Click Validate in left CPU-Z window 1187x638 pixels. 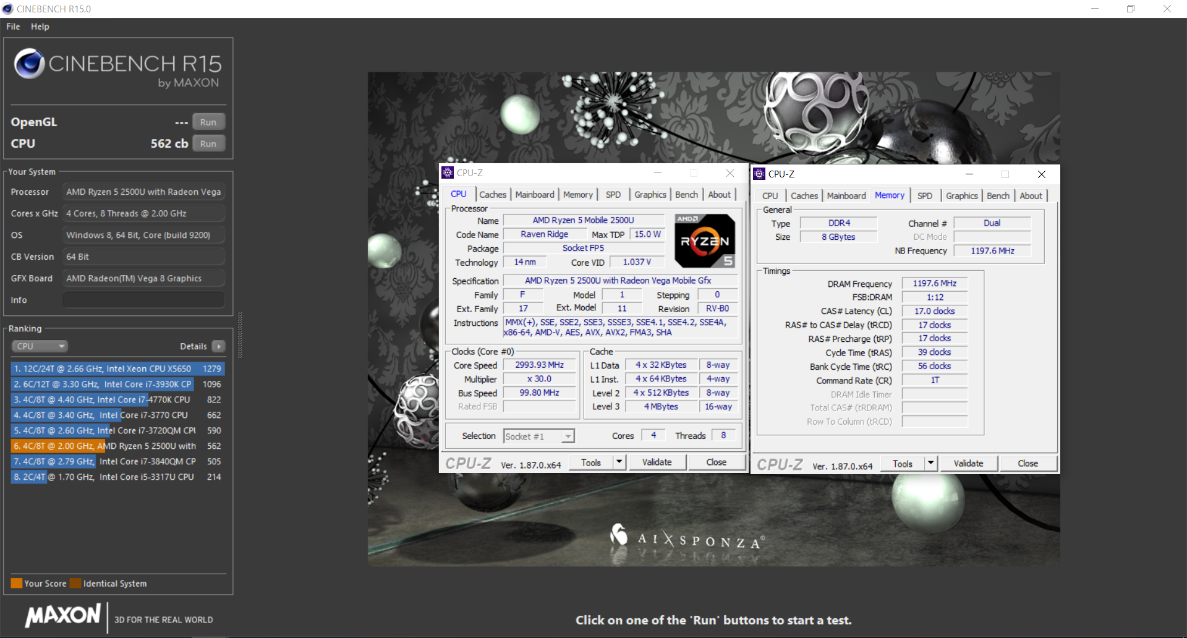[657, 462]
